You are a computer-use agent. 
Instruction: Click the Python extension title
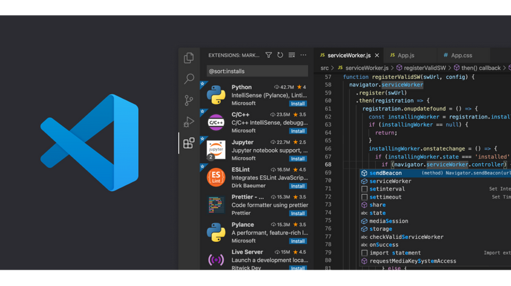click(242, 87)
